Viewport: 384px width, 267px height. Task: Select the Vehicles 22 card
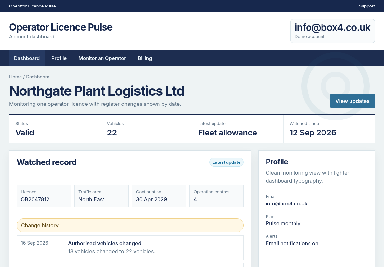pyautogui.click(x=146, y=129)
